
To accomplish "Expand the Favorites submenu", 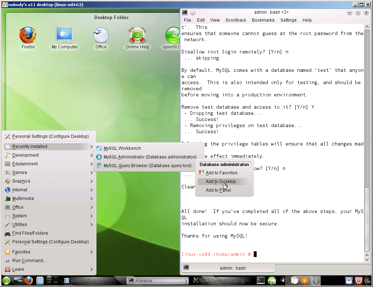I will [49, 252].
